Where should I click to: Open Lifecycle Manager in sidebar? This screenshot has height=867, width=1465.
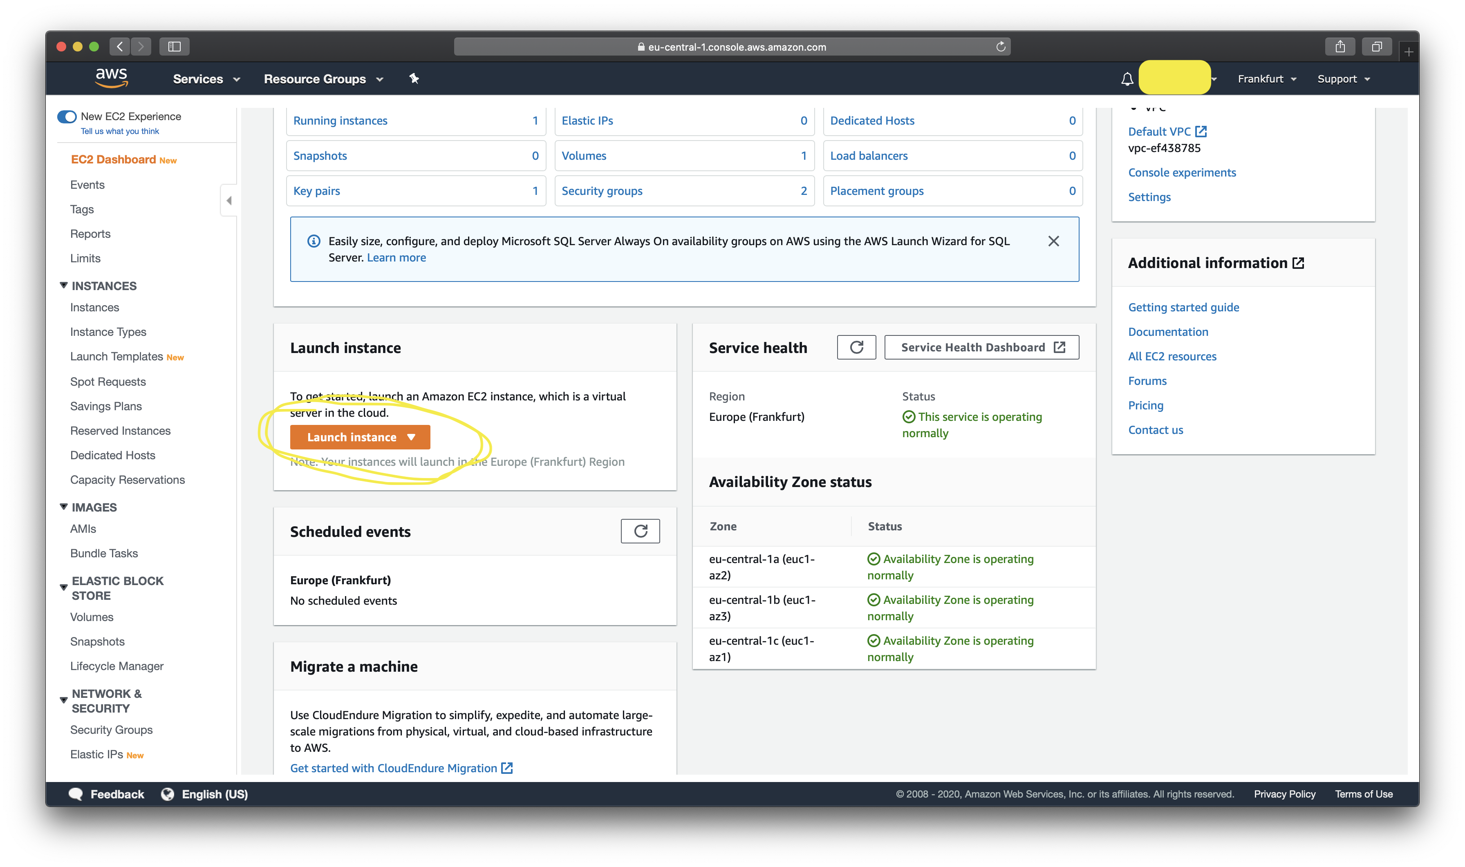pos(116,666)
